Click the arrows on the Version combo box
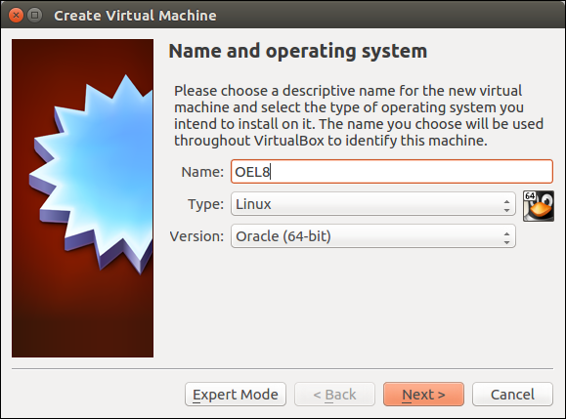566x419 pixels. tap(506, 238)
